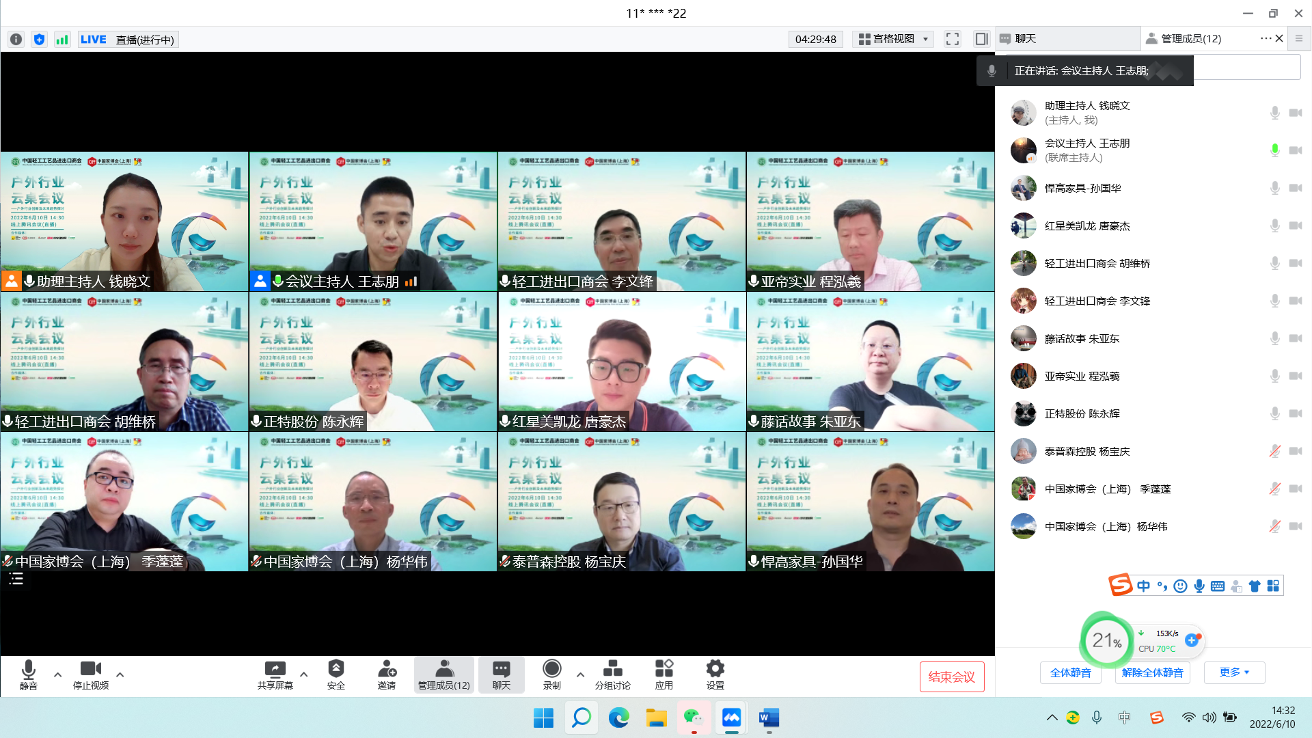Click Sogou emoji face icon
The height and width of the screenshot is (738, 1312).
1180,586
